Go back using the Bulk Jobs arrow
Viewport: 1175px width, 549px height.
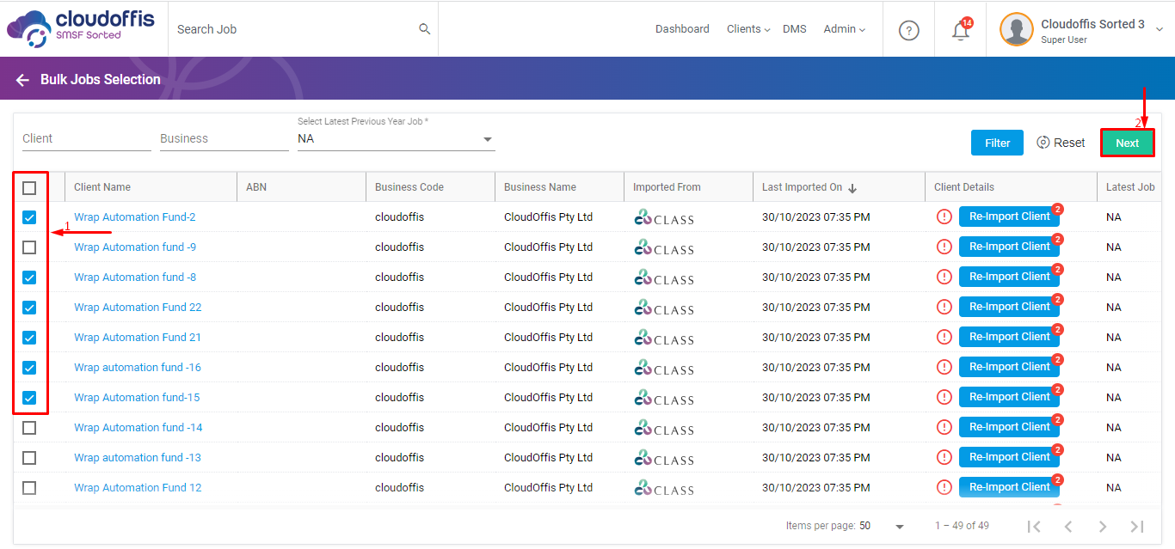coord(22,80)
